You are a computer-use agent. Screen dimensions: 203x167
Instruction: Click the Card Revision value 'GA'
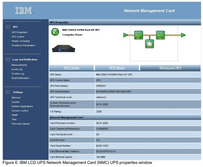tap(98, 140)
